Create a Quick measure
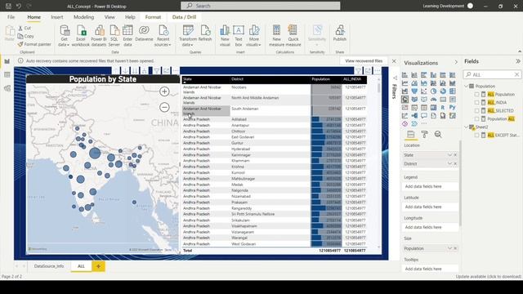This screenshot has height=294, width=523. (x=293, y=36)
